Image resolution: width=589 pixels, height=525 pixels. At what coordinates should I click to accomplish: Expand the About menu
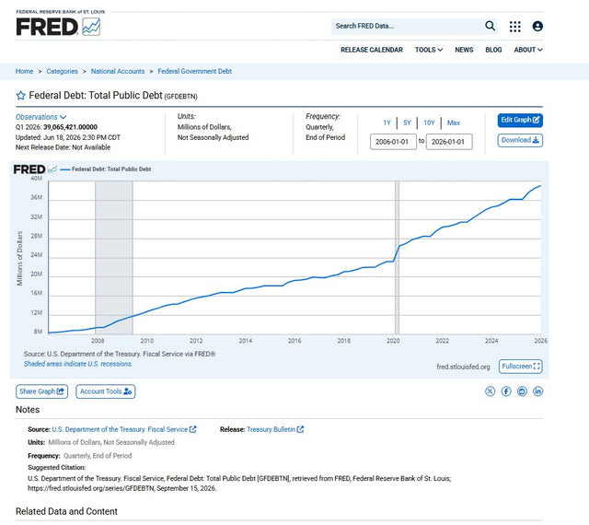pos(528,50)
